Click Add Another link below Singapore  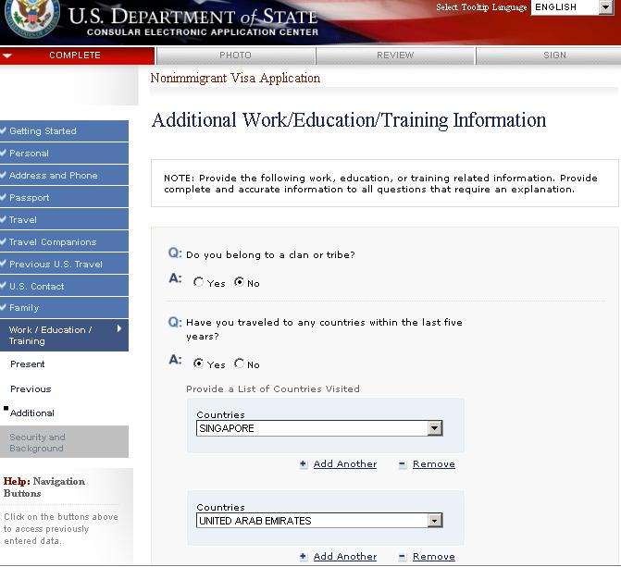point(345,464)
